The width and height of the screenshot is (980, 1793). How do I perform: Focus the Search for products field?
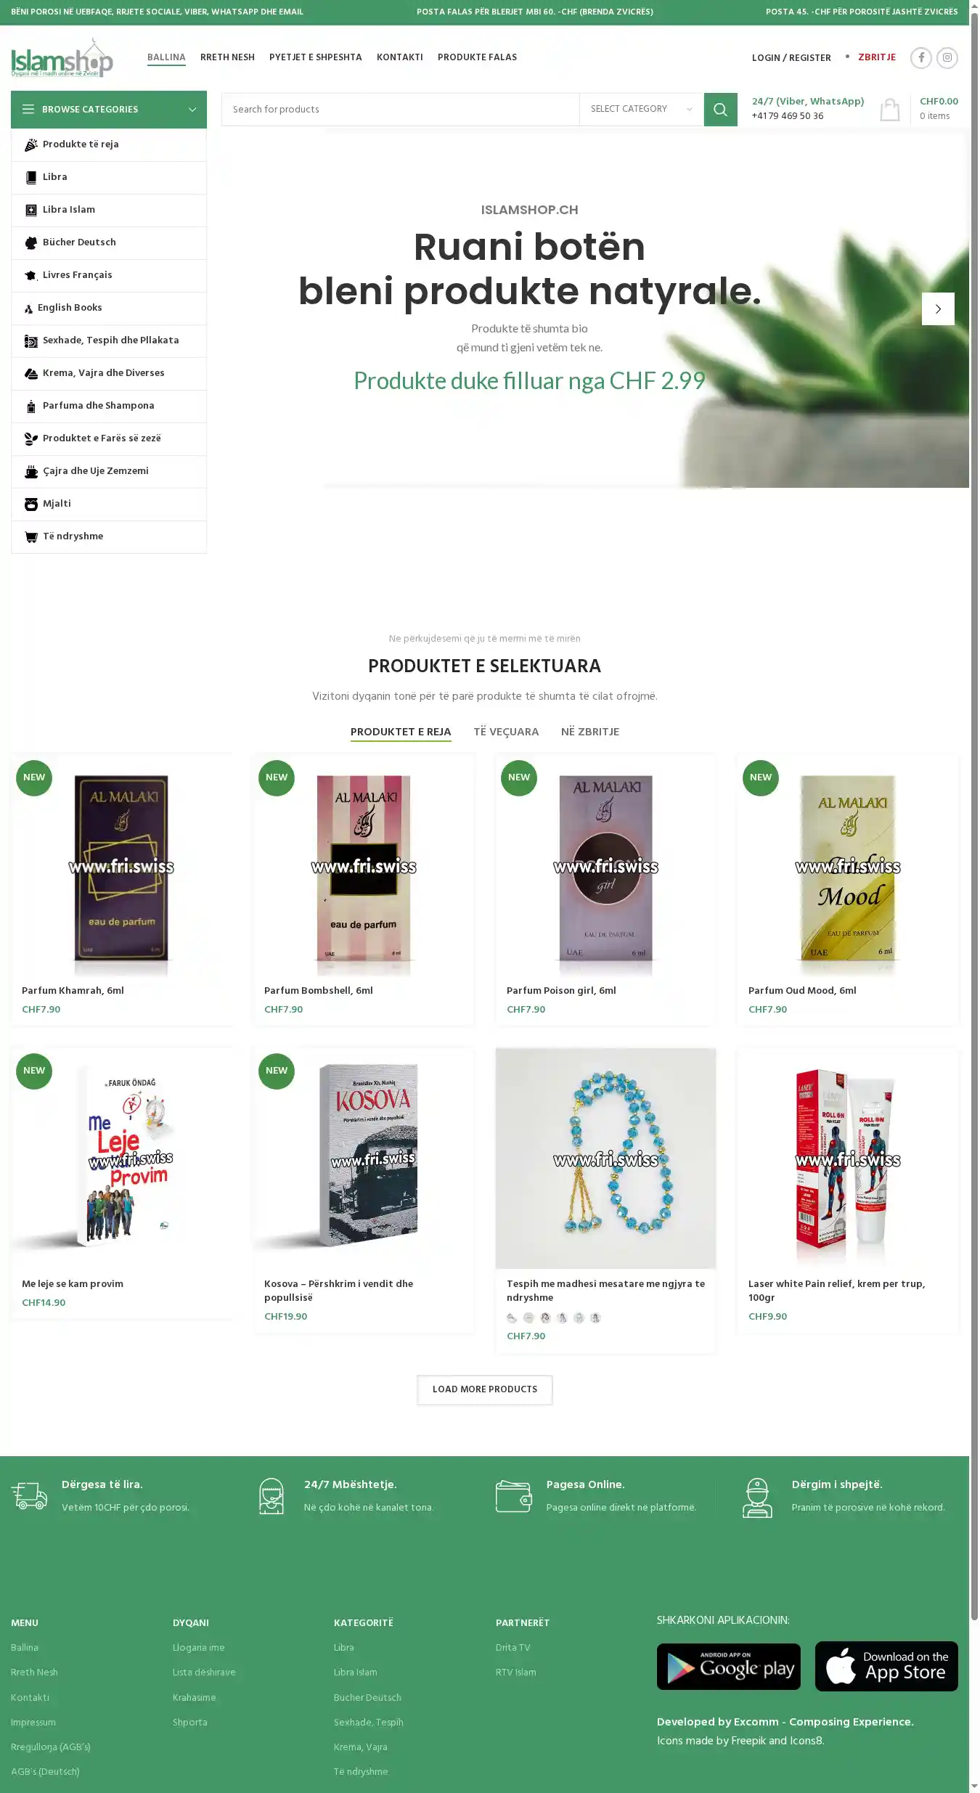click(401, 110)
